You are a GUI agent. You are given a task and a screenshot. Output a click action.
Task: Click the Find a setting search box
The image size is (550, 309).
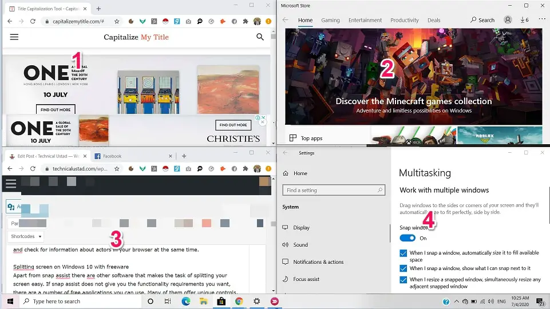coord(334,190)
